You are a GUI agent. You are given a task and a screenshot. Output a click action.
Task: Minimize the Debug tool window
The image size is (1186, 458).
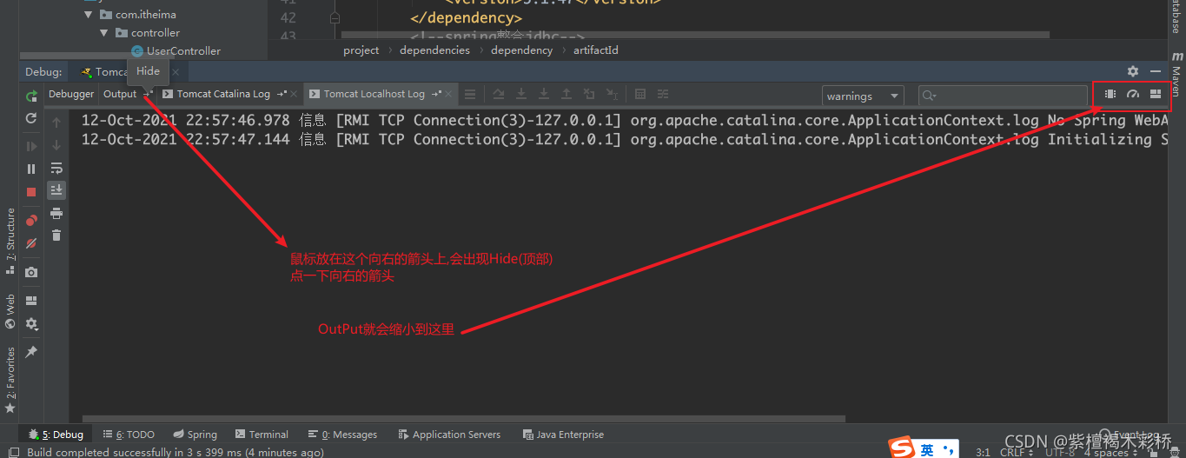[x=1156, y=71]
